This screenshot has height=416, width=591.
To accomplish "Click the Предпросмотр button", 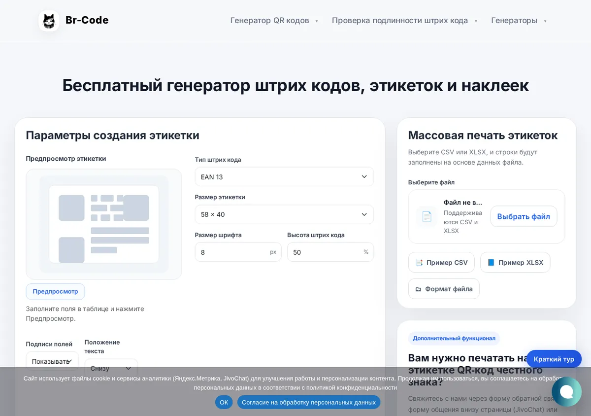I will coord(55,291).
